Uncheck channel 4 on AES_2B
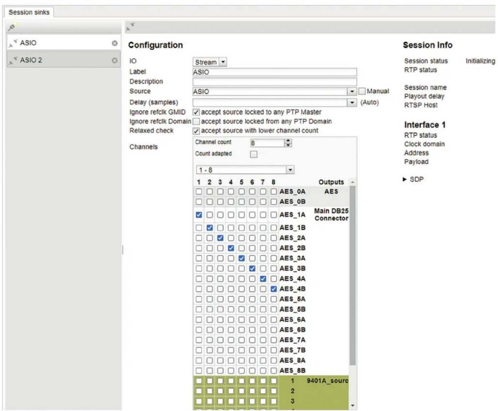The width and height of the screenshot is (498, 411). [x=231, y=248]
